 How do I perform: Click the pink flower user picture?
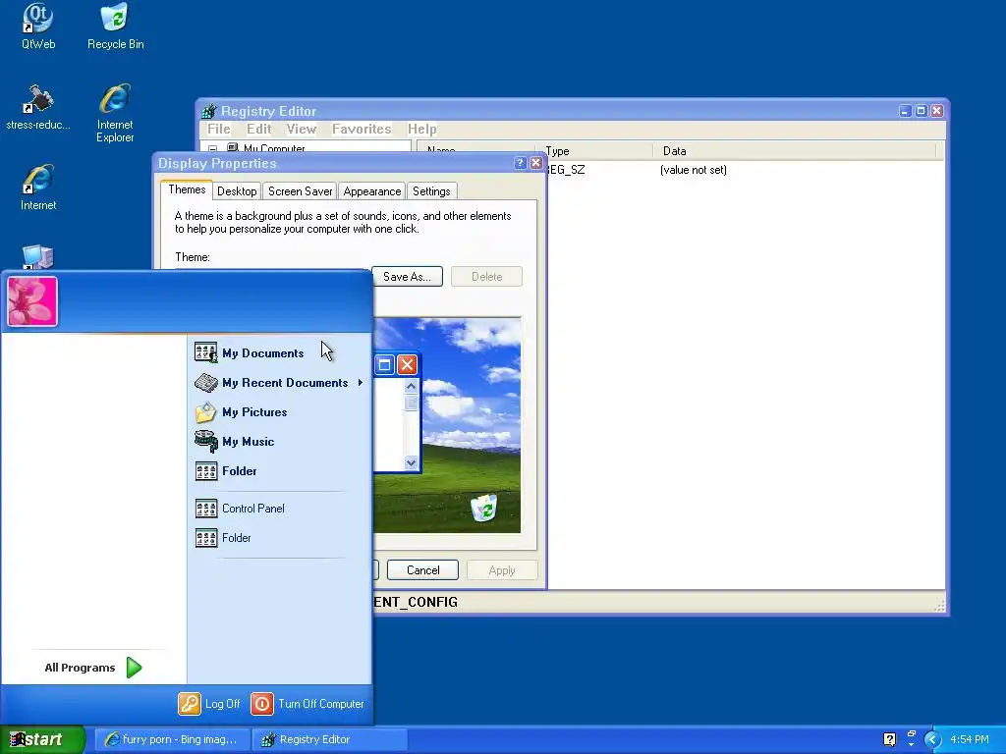pos(32,301)
